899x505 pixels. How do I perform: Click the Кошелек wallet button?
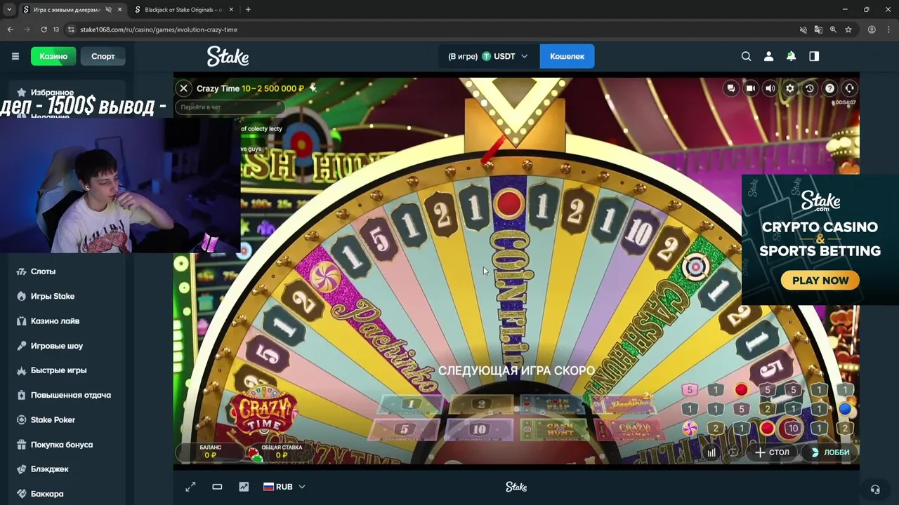[x=567, y=56]
